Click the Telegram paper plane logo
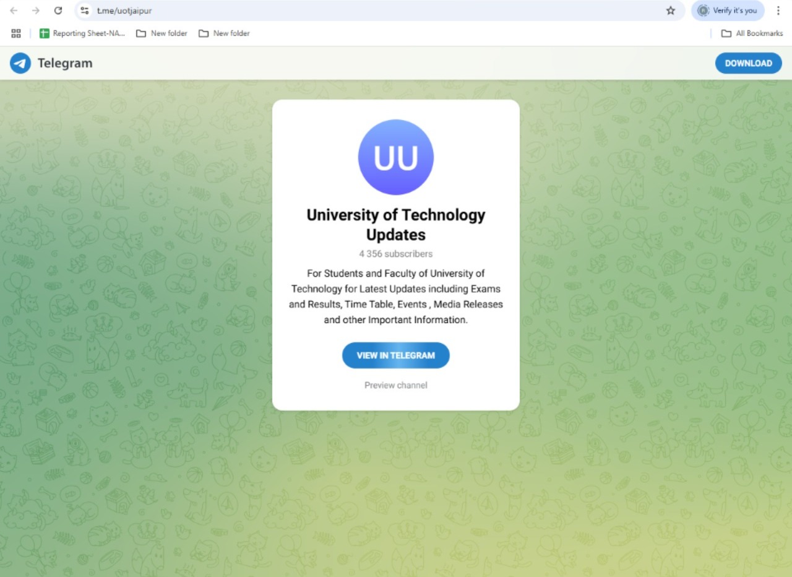792x577 pixels. pyautogui.click(x=20, y=63)
